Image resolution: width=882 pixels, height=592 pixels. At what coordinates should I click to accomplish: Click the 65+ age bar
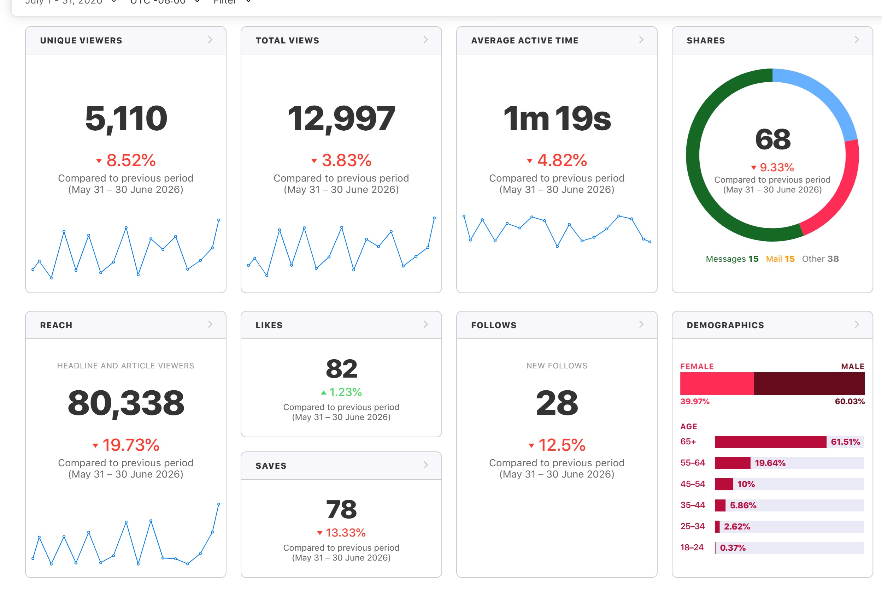[789, 442]
